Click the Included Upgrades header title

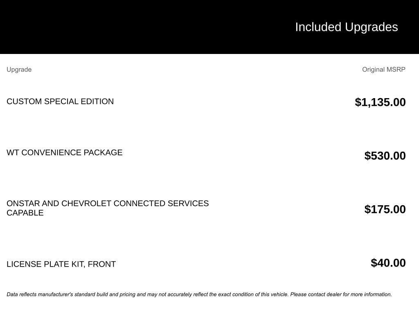(346, 27)
